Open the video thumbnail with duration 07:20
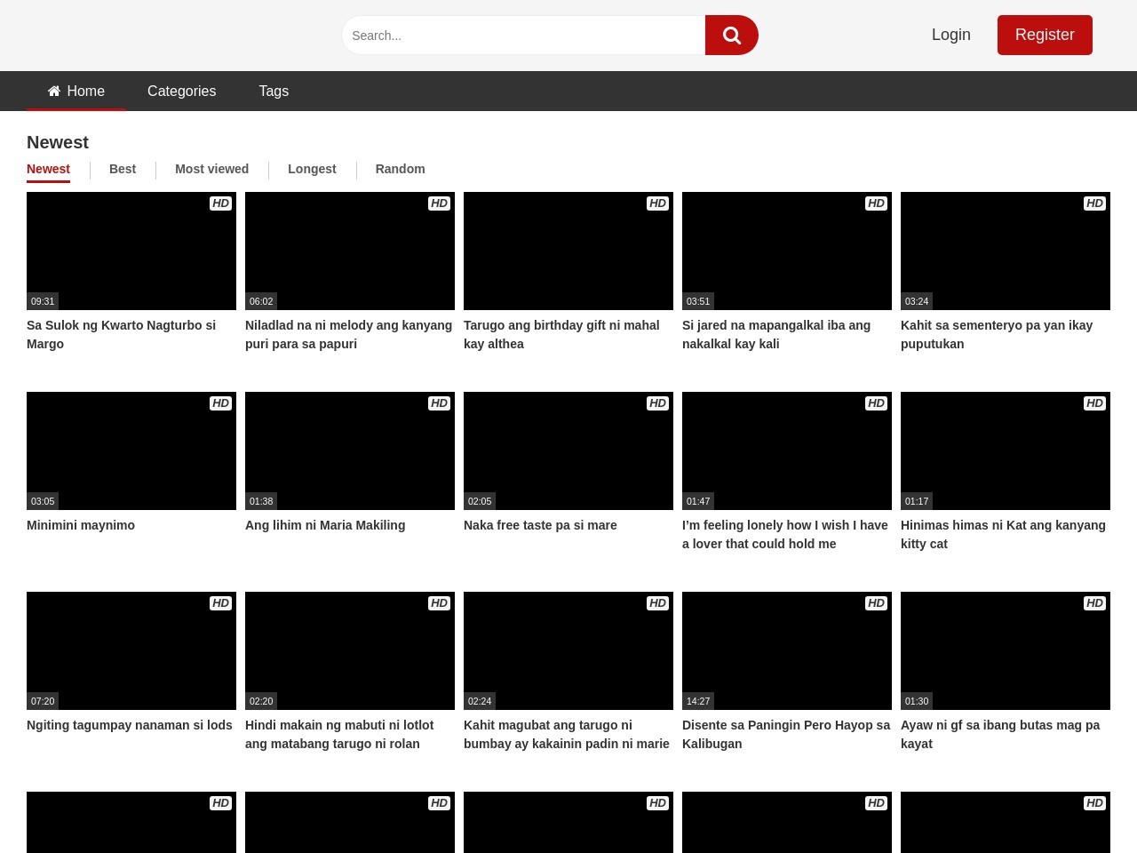The width and height of the screenshot is (1137, 853). pyautogui.click(x=131, y=650)
